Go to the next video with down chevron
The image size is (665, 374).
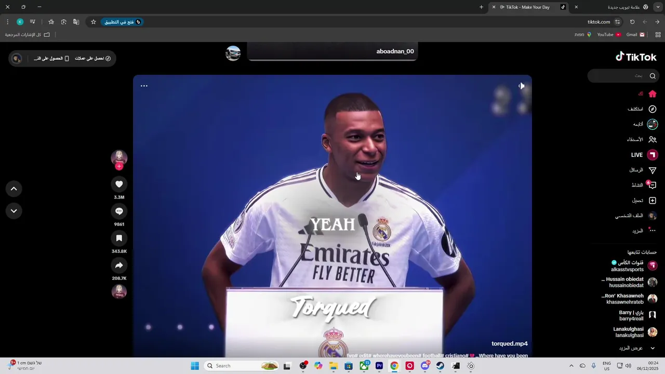(14, 211)
